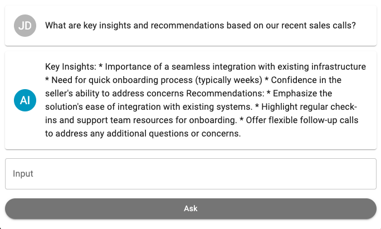Viewport: 381px width, 229px height.
Task: Click the 'Confidence in the' phrase
Action: tap(306, 80)
